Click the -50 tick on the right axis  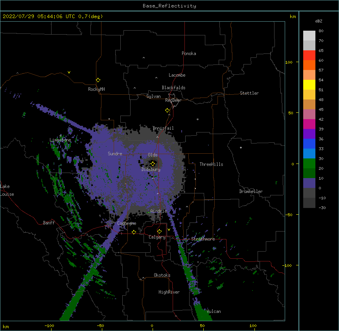point(289,215)
